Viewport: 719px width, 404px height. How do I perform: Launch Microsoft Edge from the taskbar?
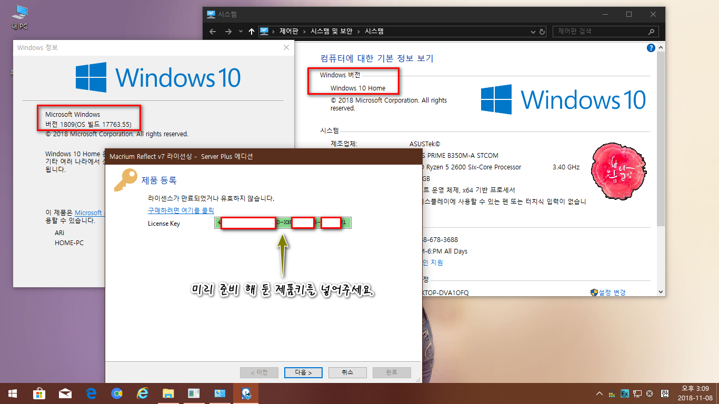point(91,393)
